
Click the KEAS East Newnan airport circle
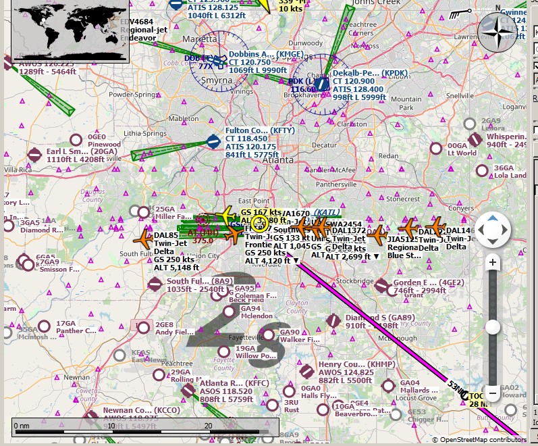(119, 355)
